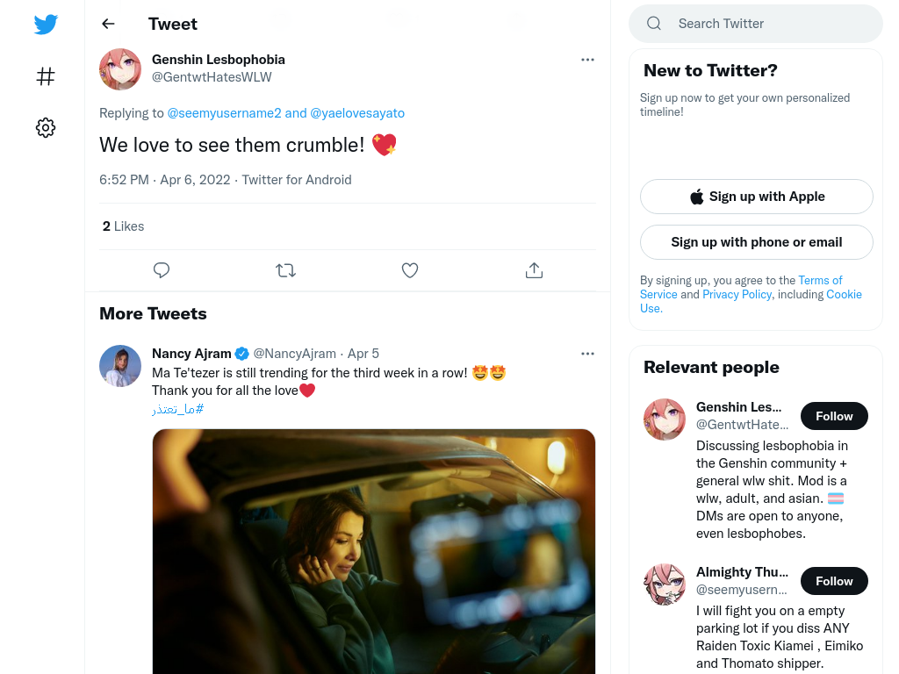This screenshot has width=899, height=674.
Task: Follow the Genshin Lesbophobia account
Action: point(834,416)
